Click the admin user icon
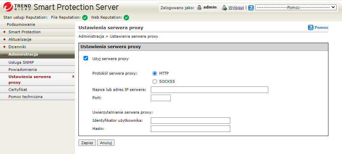 [199, 7]
